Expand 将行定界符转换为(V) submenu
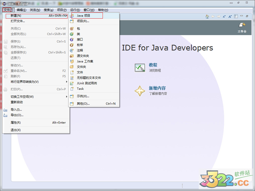 coord(36,82)
